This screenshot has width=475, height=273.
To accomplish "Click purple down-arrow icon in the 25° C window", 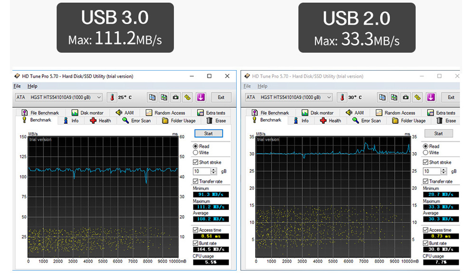I will coord(200,97).
